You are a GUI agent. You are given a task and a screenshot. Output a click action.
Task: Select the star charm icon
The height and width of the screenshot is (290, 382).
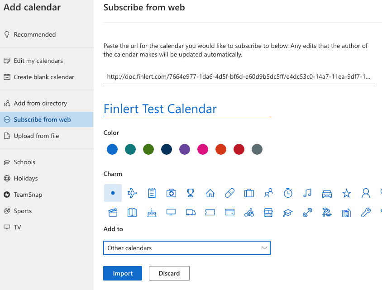(x=346, y=193)
